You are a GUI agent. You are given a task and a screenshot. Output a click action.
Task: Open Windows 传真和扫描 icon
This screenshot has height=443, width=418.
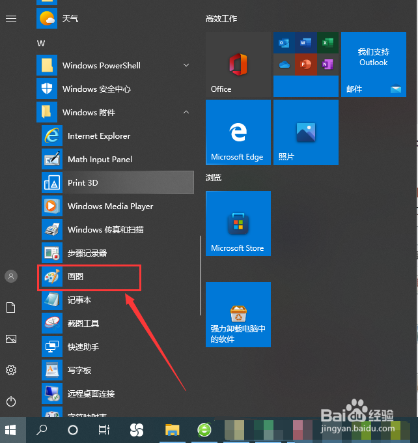(52, 229)
